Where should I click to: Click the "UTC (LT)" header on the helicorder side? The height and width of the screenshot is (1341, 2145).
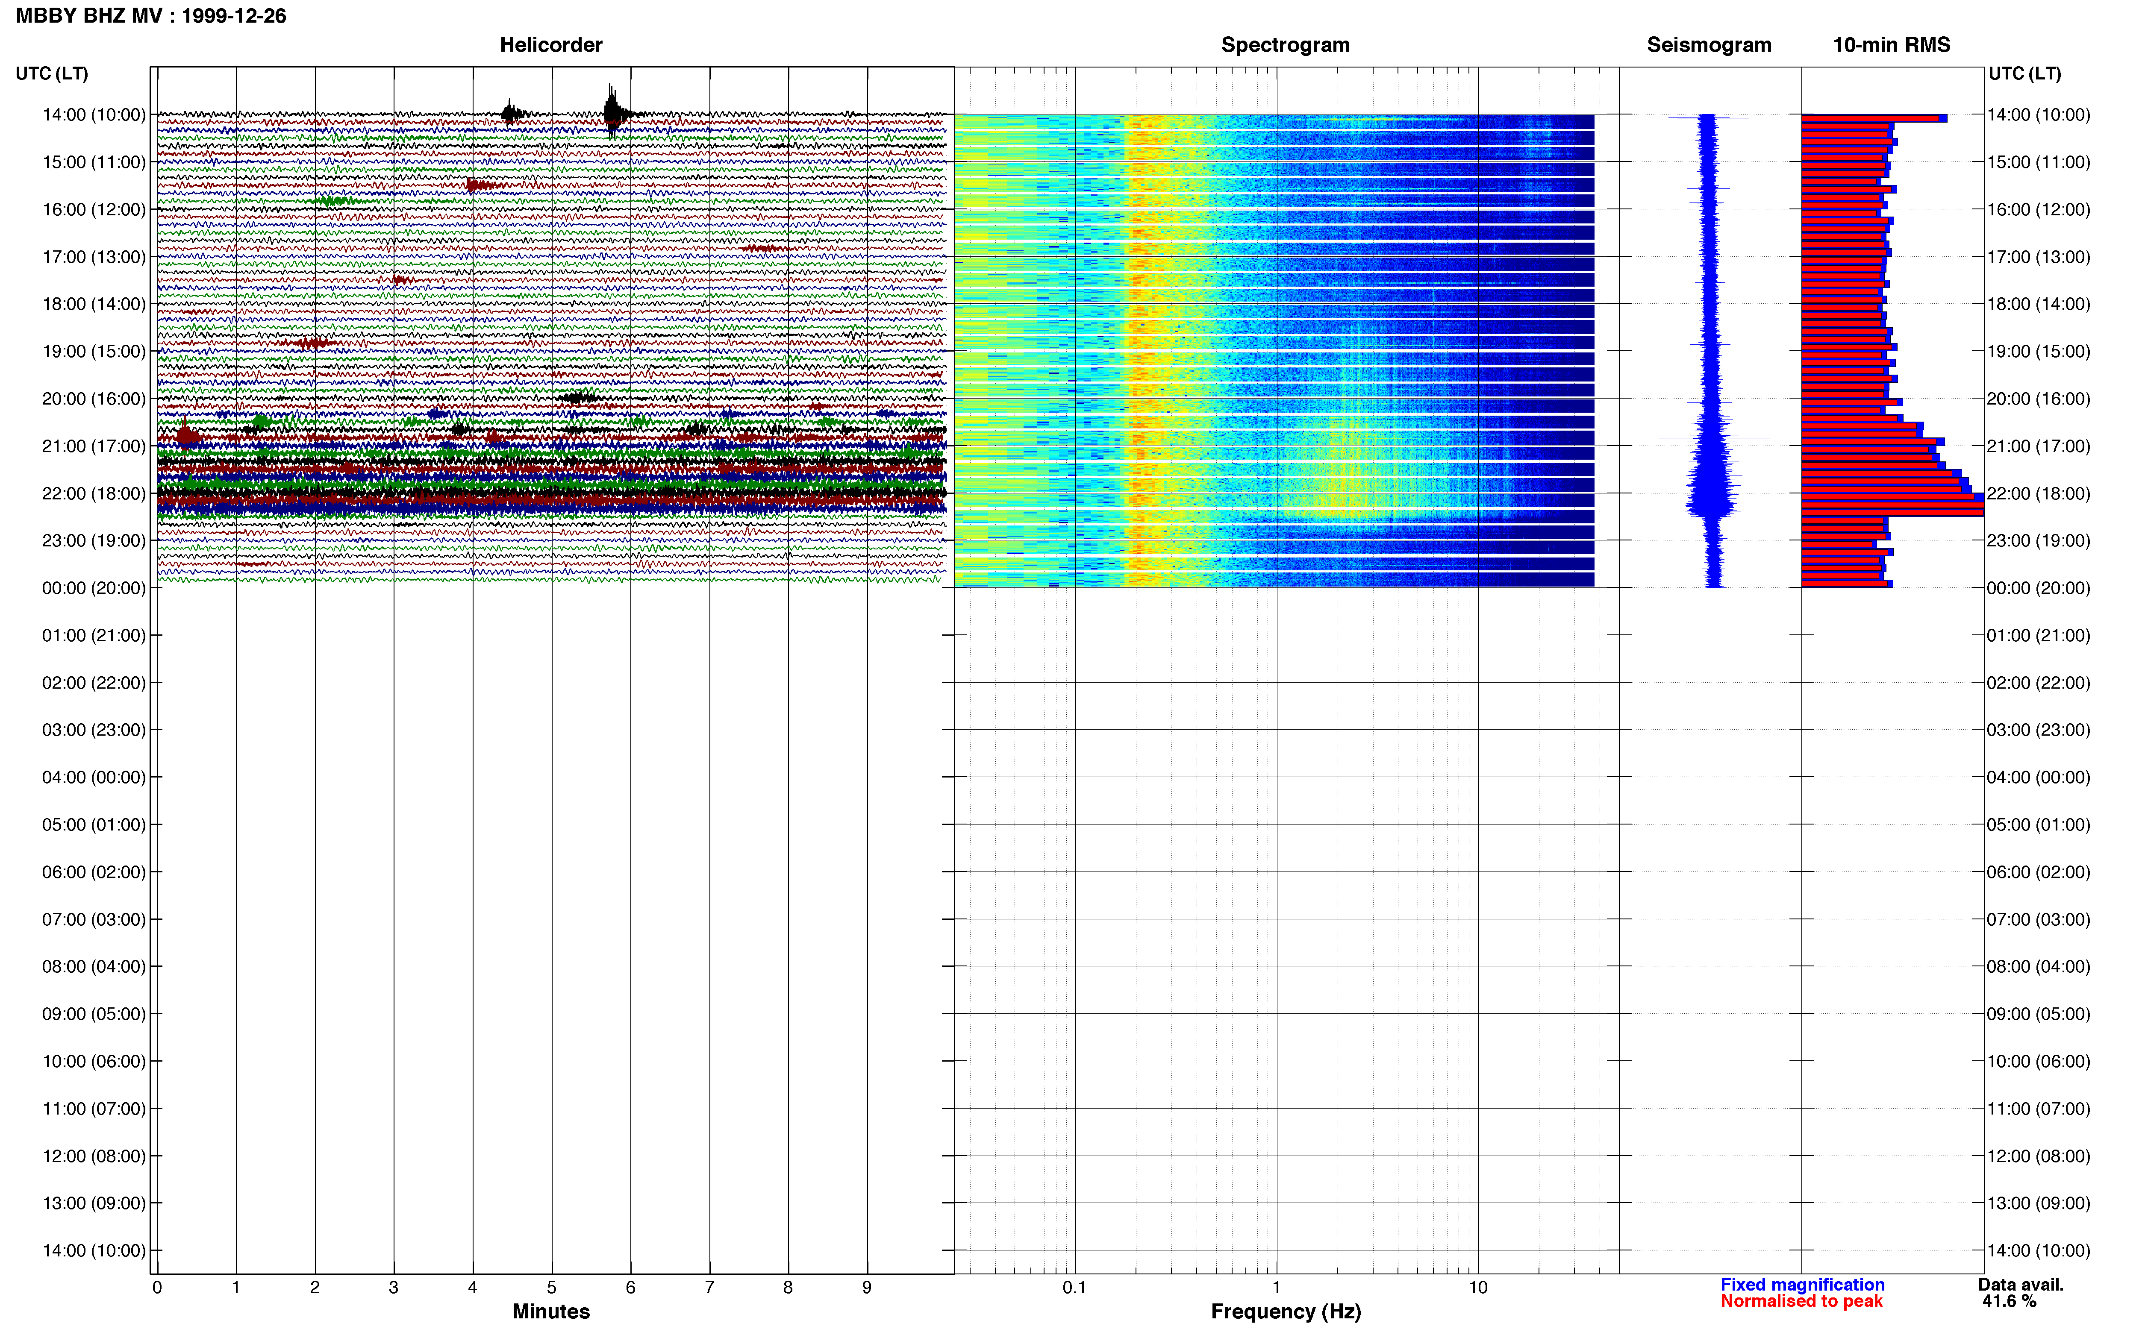click(51, 73)
